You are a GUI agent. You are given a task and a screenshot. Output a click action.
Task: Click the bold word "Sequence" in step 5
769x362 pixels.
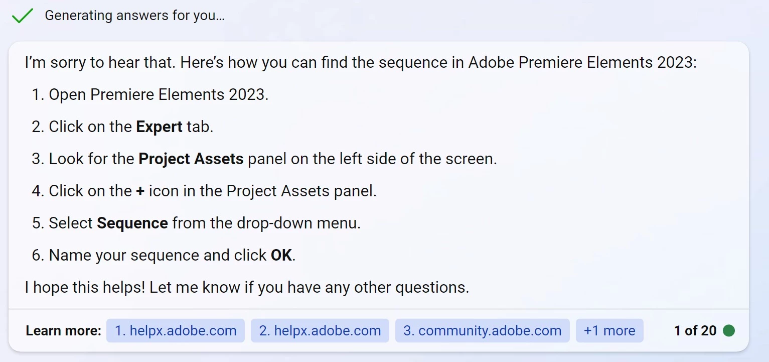(x=132, y=223)
